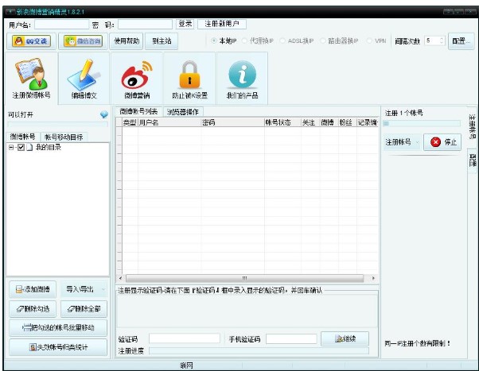Collapse the 我的目录 tree node
Viewport: 479px width, 371px height.
(x=11, y=148)
